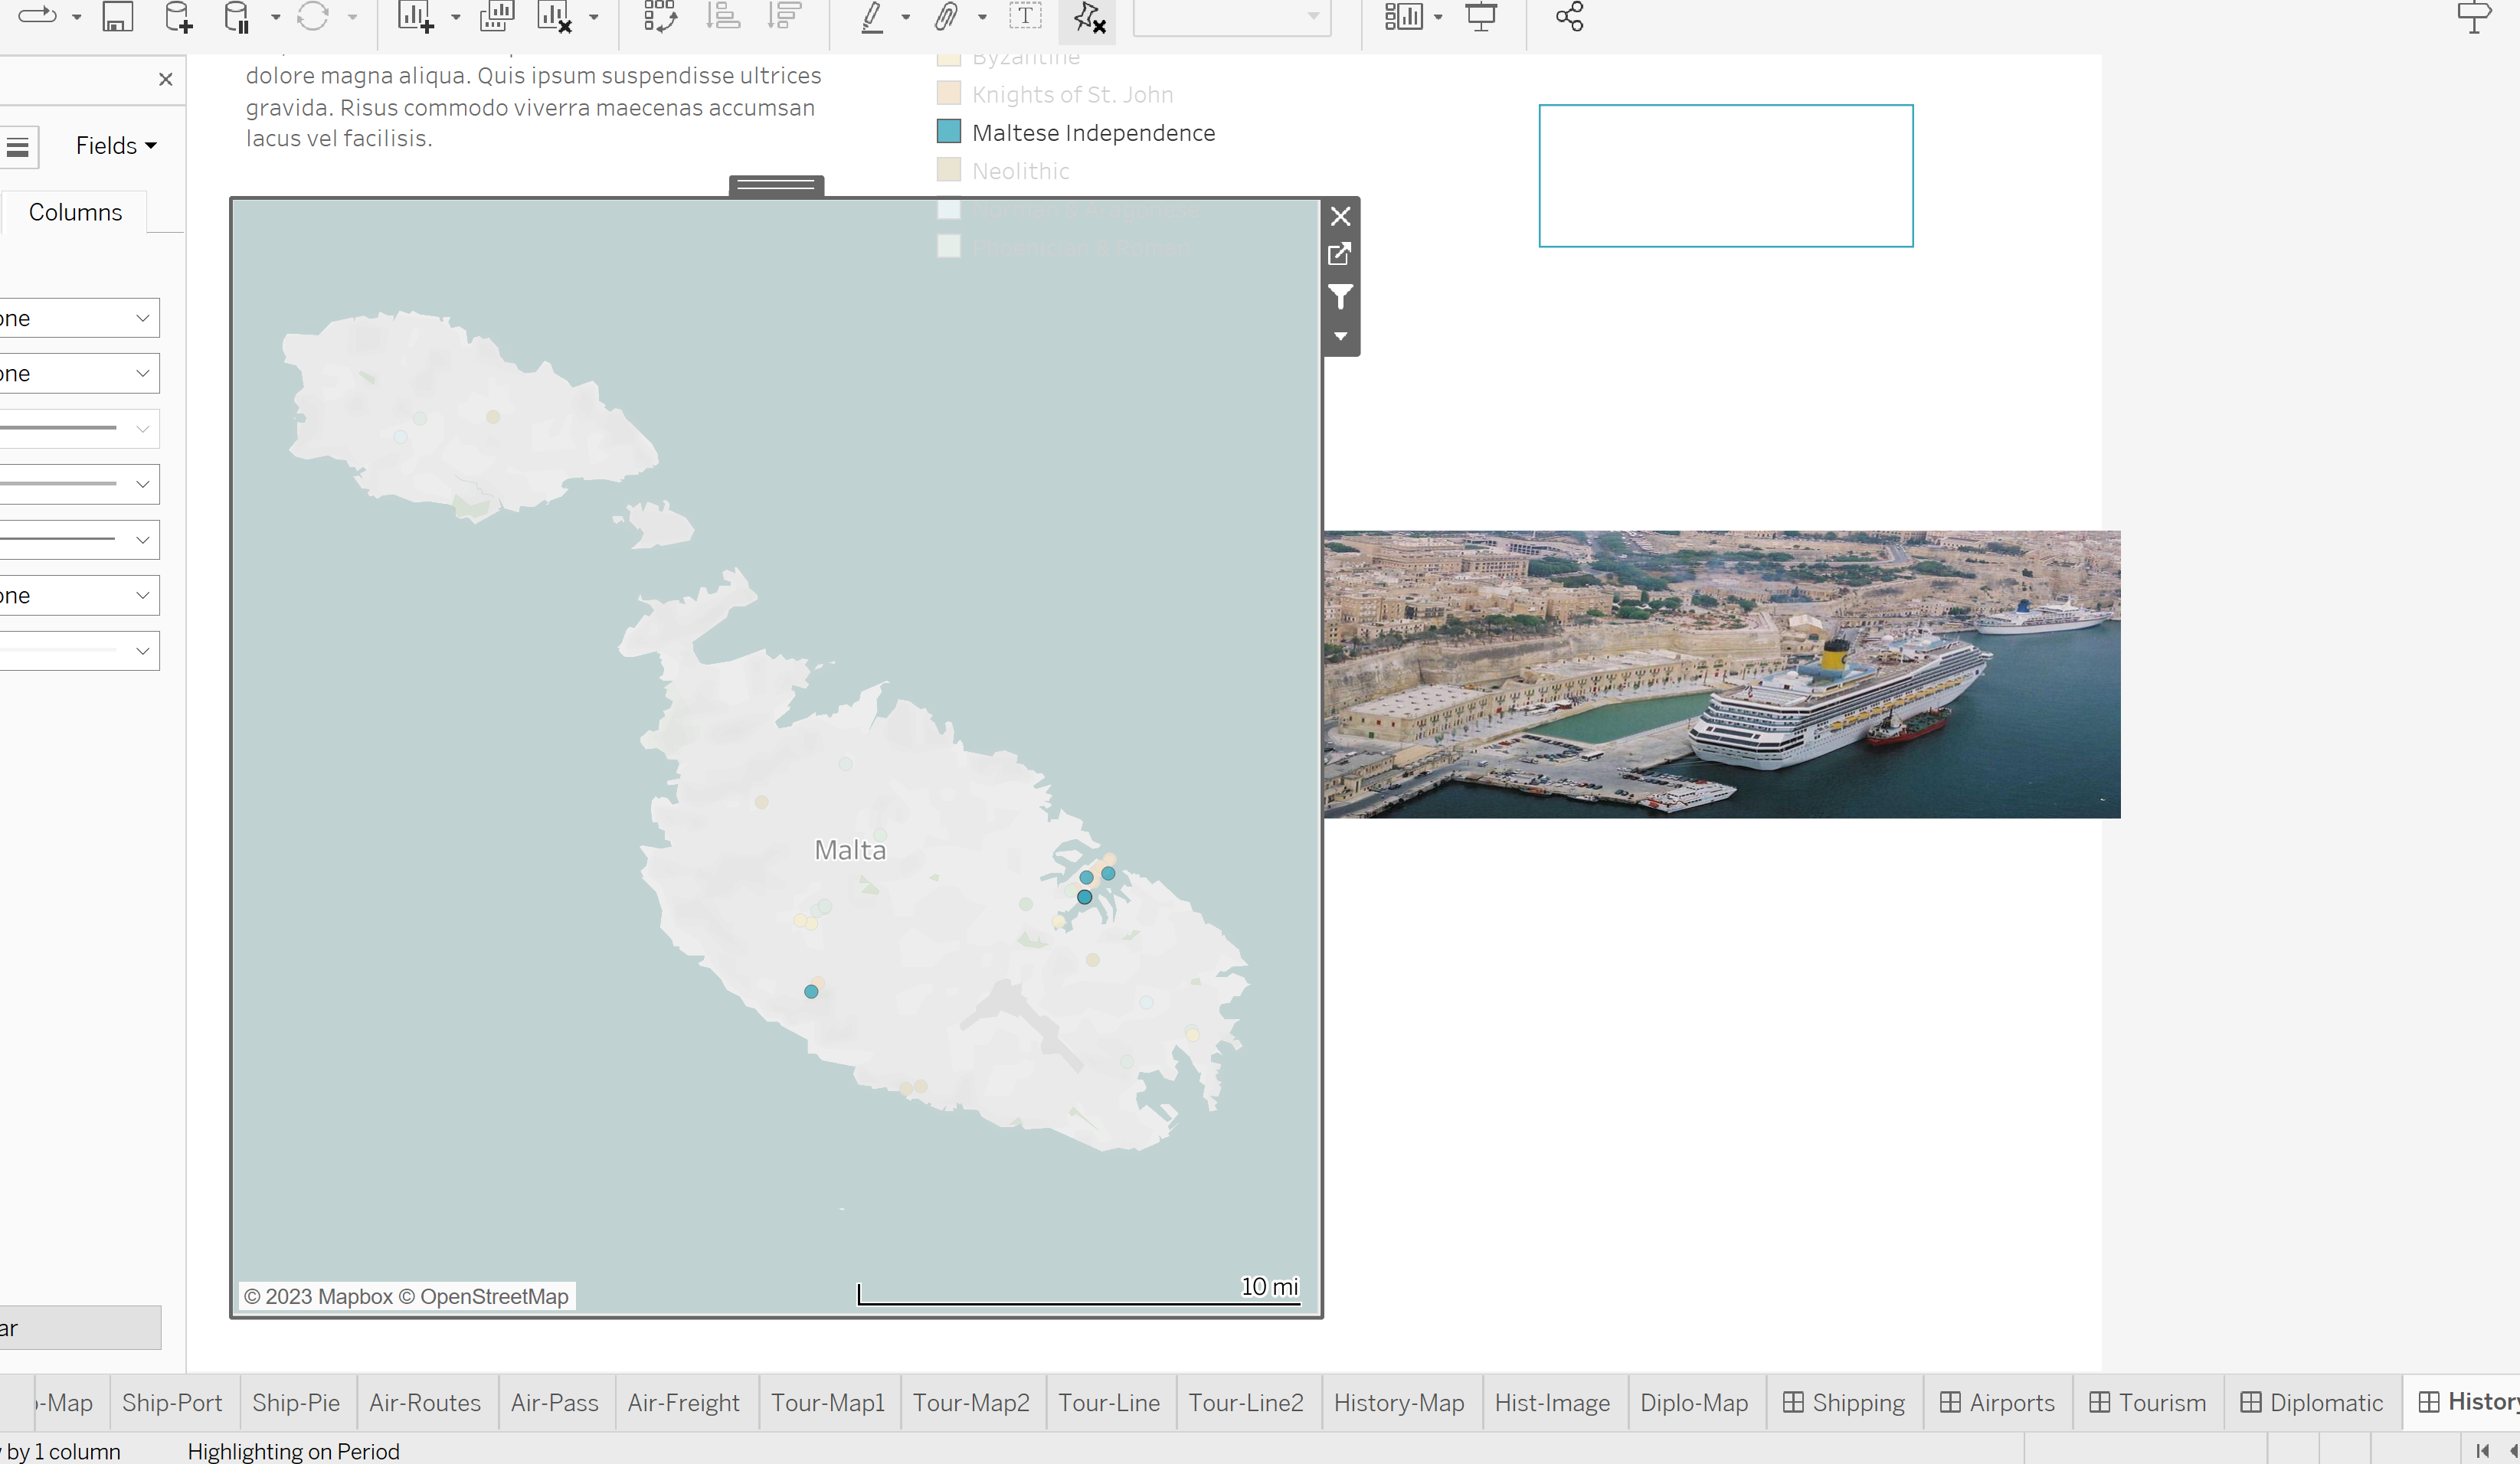
Task: Click the Presentation mode icon
Action: tap(1481, 17)
